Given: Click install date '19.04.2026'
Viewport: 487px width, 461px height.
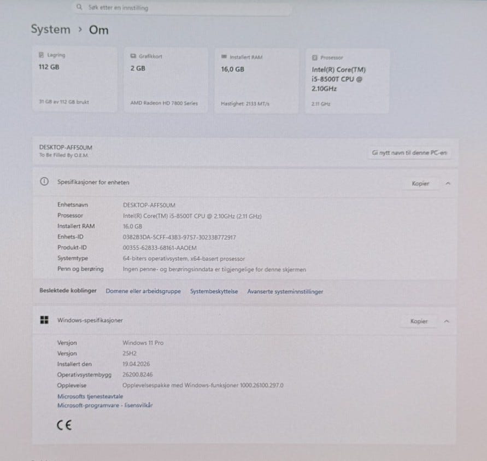Looking at the screenshot, I should [x=136, y=364].
